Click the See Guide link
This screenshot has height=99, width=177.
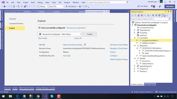[x=67, y=56]
